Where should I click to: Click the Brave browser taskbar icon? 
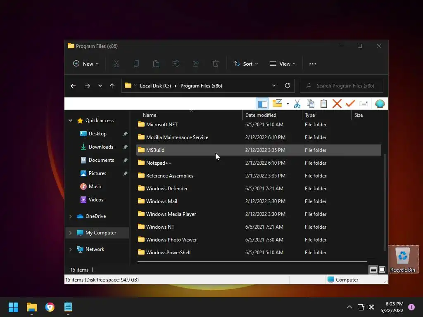pyautogui.click(x=50, y=307)
